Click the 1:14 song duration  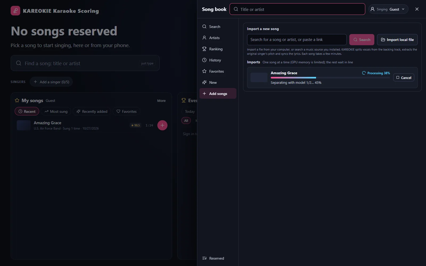tap(149, 125)
